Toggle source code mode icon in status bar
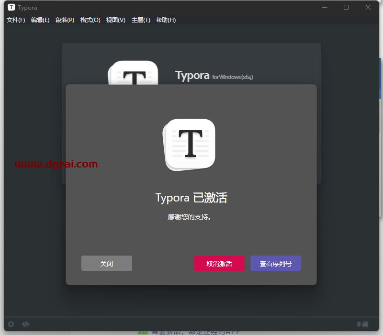This screenshot has width=383, height=335. click(x=26, y=324)
